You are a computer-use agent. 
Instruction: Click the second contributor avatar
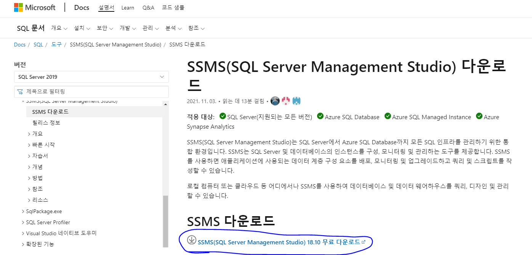click(286, 101)
